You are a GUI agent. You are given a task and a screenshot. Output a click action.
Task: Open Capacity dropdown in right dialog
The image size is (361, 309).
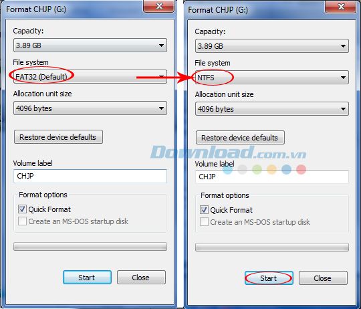[272, 46]
